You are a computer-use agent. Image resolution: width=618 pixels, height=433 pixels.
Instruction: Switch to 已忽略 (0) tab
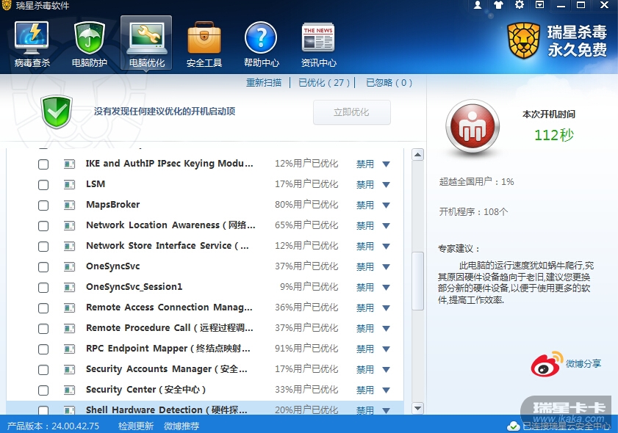coord(389,83)
